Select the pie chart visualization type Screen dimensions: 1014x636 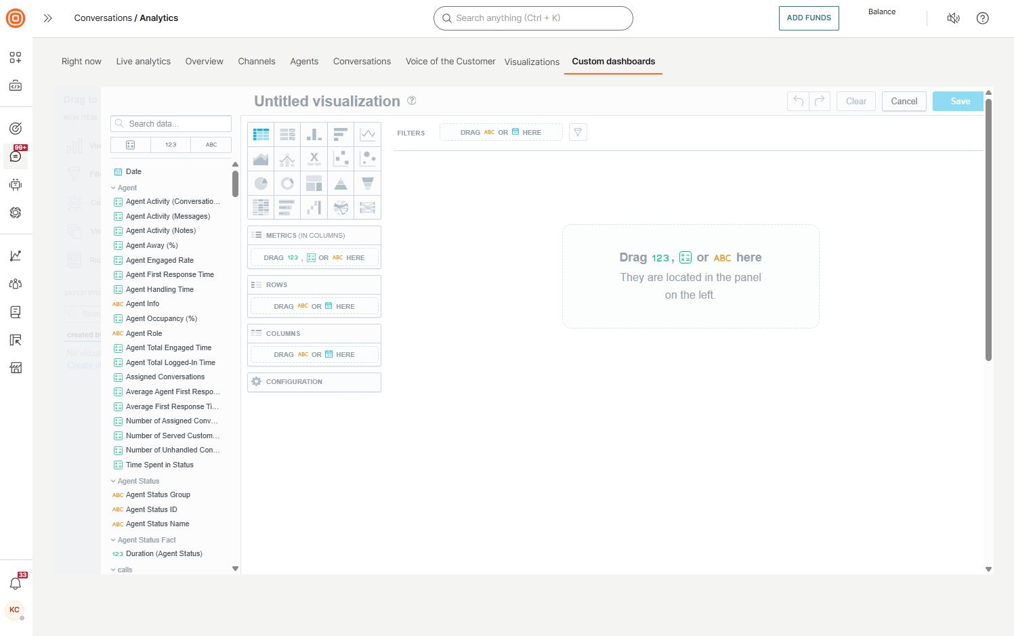click(x=261, y=183)
